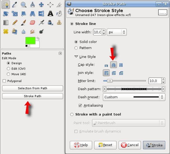Enable the Polygonal checkbox
170x154 pixels.
click(4, 81)
